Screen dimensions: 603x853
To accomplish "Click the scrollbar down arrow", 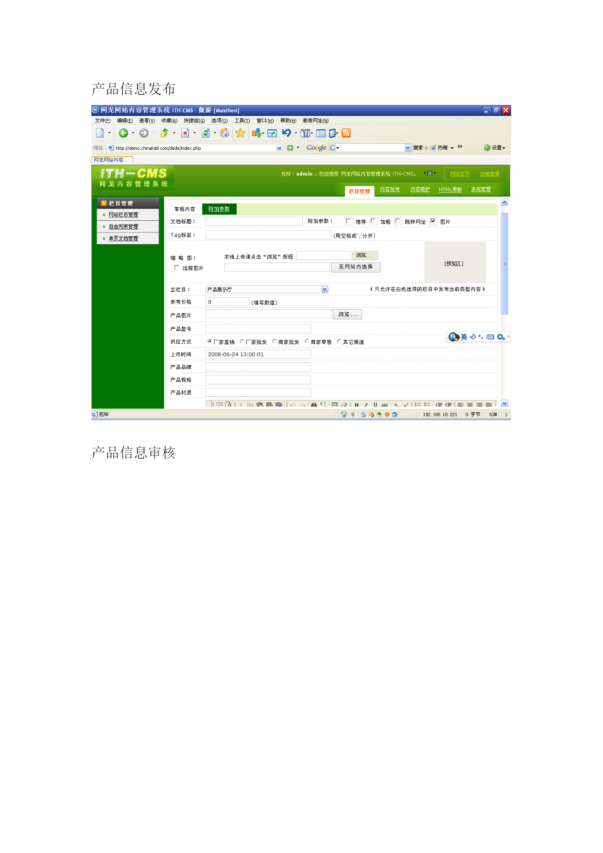I will [504, 403].
